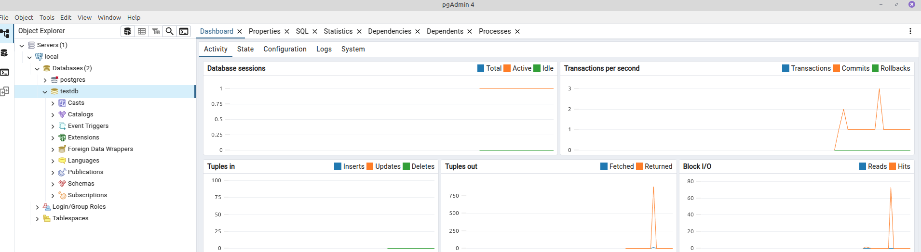Screen dimensions: 921x252
Task: Close the Dashboard tab
Action: tap(240, 32)
